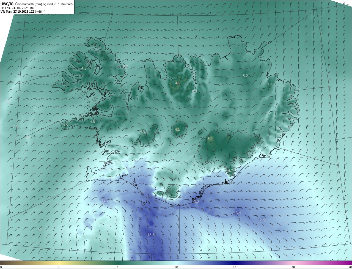This screenshot has height=269, width=352.
Task: Click the precipitation color scale bar
Action: (x=176, y=263)
